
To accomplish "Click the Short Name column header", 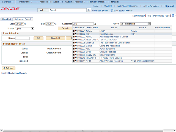I will coord(92,28).
